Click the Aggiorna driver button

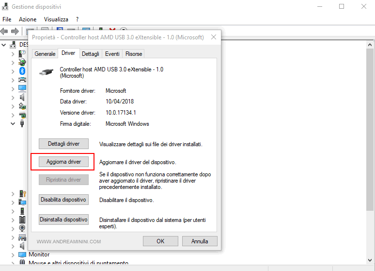pyautogui.click(x=63, y=162)
